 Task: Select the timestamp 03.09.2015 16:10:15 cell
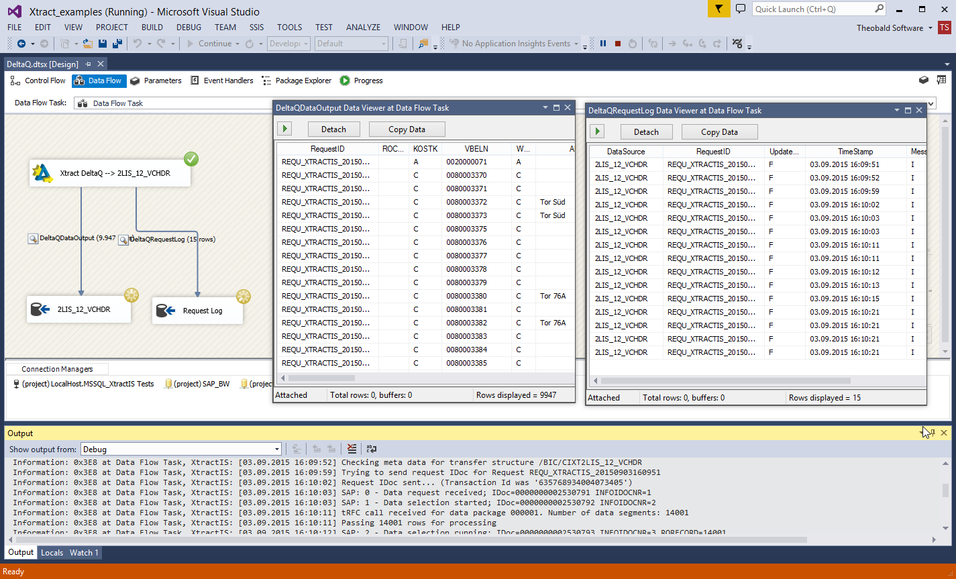click(x=855, y=299)
